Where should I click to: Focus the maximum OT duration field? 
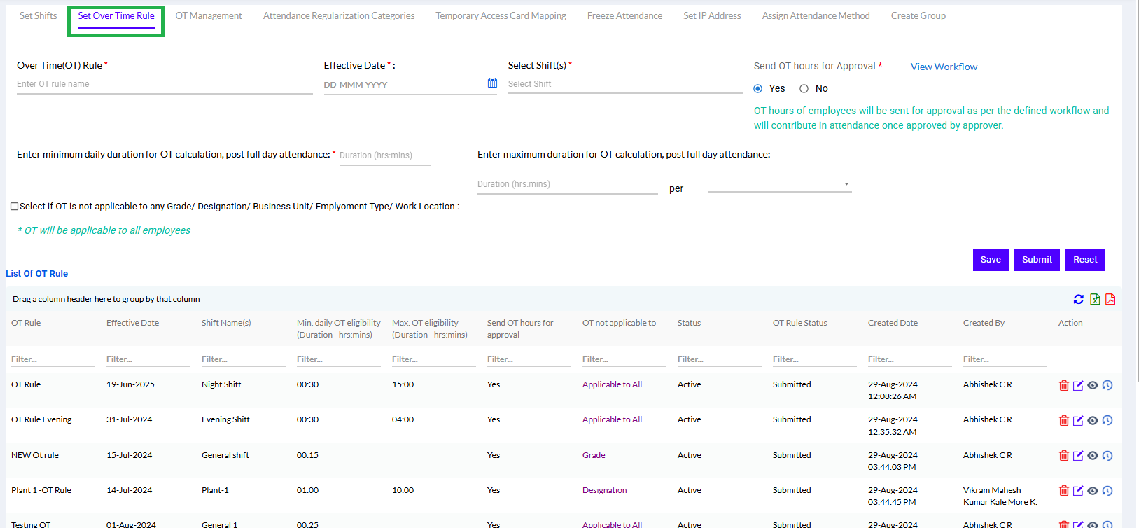coord(567,184)
